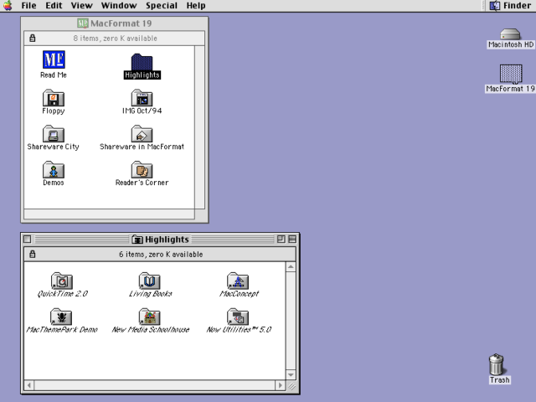This screenshot has width=536, height=402.
Task: Click the 'Macintosh HD' desktop label
Action: (x=511, y=44)
